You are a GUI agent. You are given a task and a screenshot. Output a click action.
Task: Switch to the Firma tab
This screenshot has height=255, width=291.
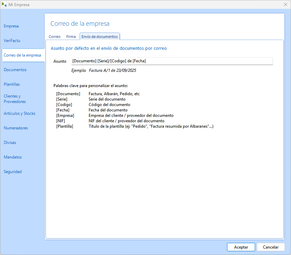[x=71, y=37]
